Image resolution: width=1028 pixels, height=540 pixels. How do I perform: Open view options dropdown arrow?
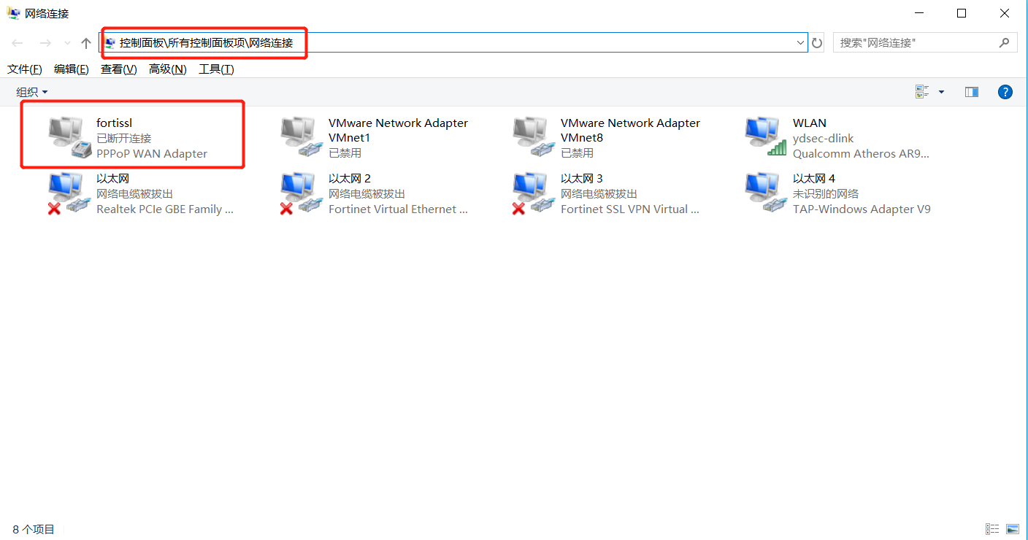[941, 92]
